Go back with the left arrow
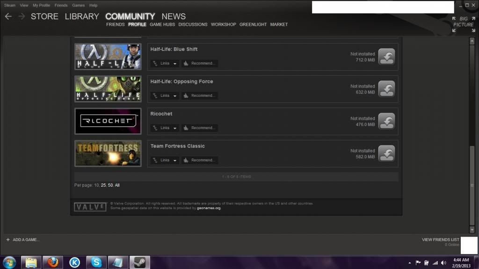 click(x=8, y=16)
